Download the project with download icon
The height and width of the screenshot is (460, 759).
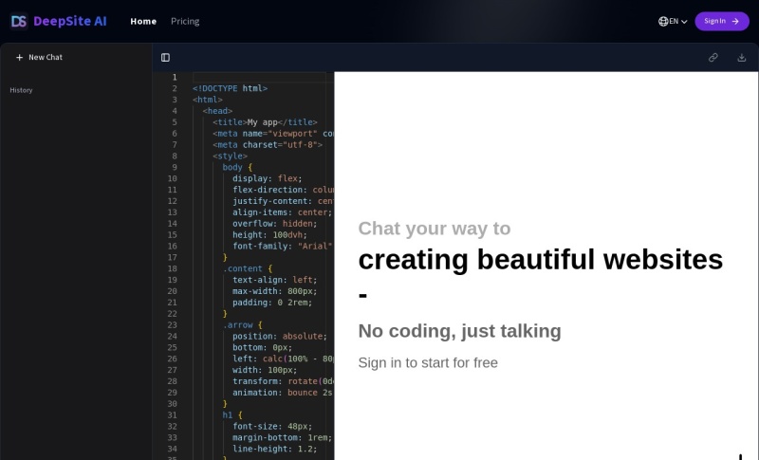point(742,58)
